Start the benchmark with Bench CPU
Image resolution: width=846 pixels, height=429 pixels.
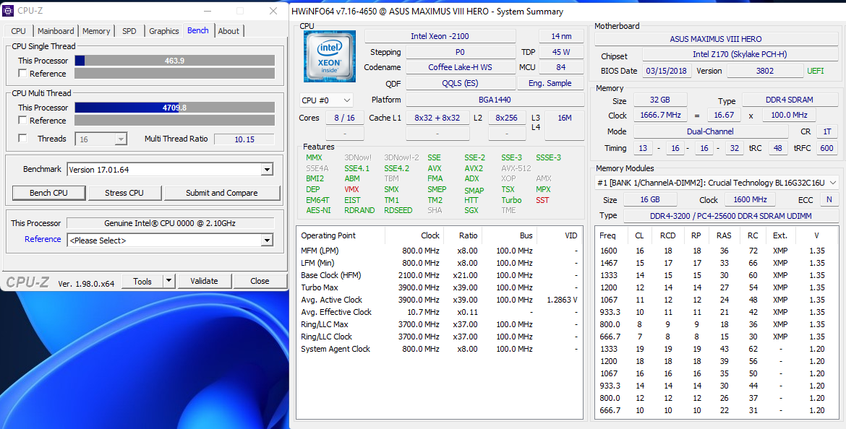pyautogui.click(x=48, y=193)
